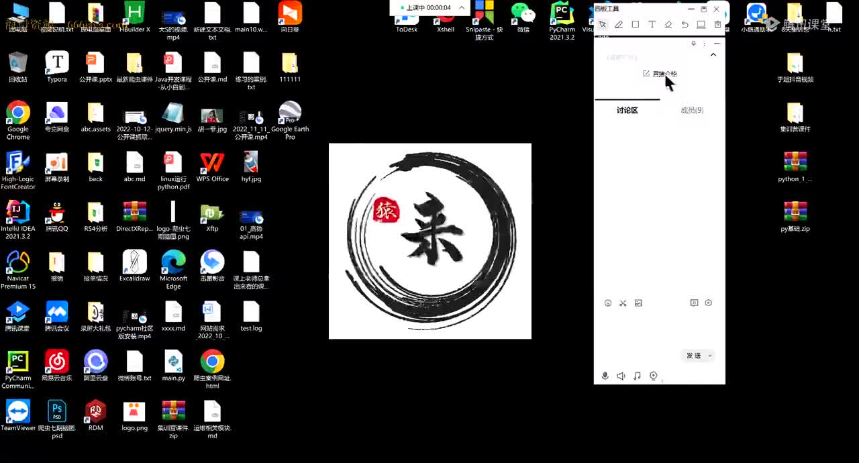Open Navicat Premium 15 shortcut
Image resolution: width=859 pixels, height=463 pixels.
pyautogui.click(x=18, y=270)
